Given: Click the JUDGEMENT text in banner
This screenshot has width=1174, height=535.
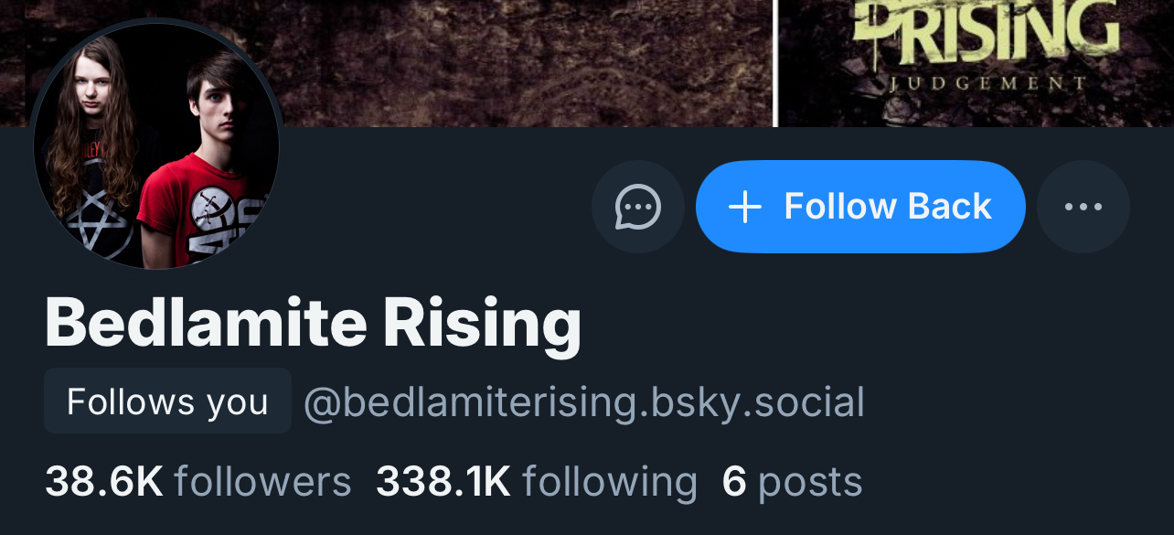Looking at the screenshot, I should pos(987,84).
